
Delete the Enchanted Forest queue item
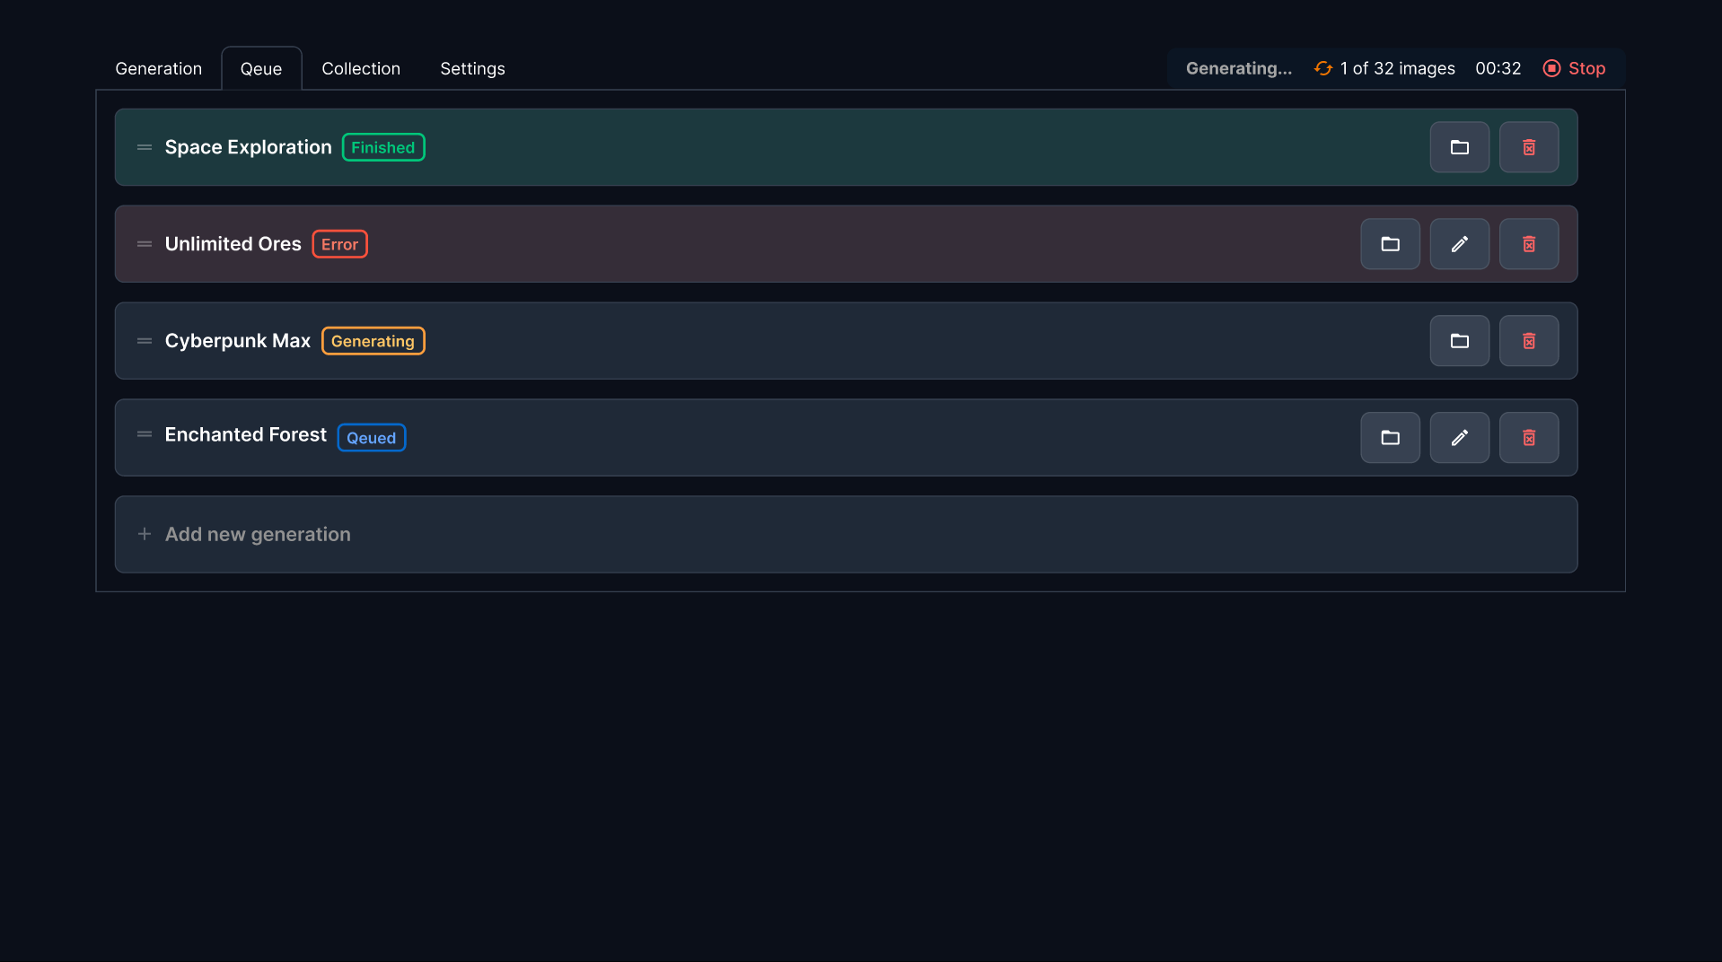pyautogui.click(x=1528, y=437)
